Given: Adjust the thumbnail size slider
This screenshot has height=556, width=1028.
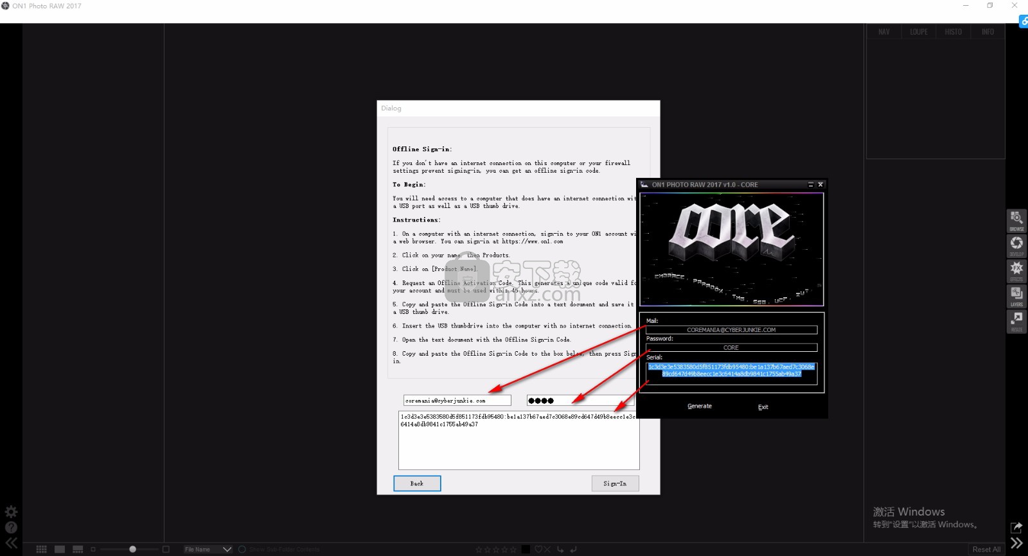Looking at the screenshot, I should (x=132, y=549).
